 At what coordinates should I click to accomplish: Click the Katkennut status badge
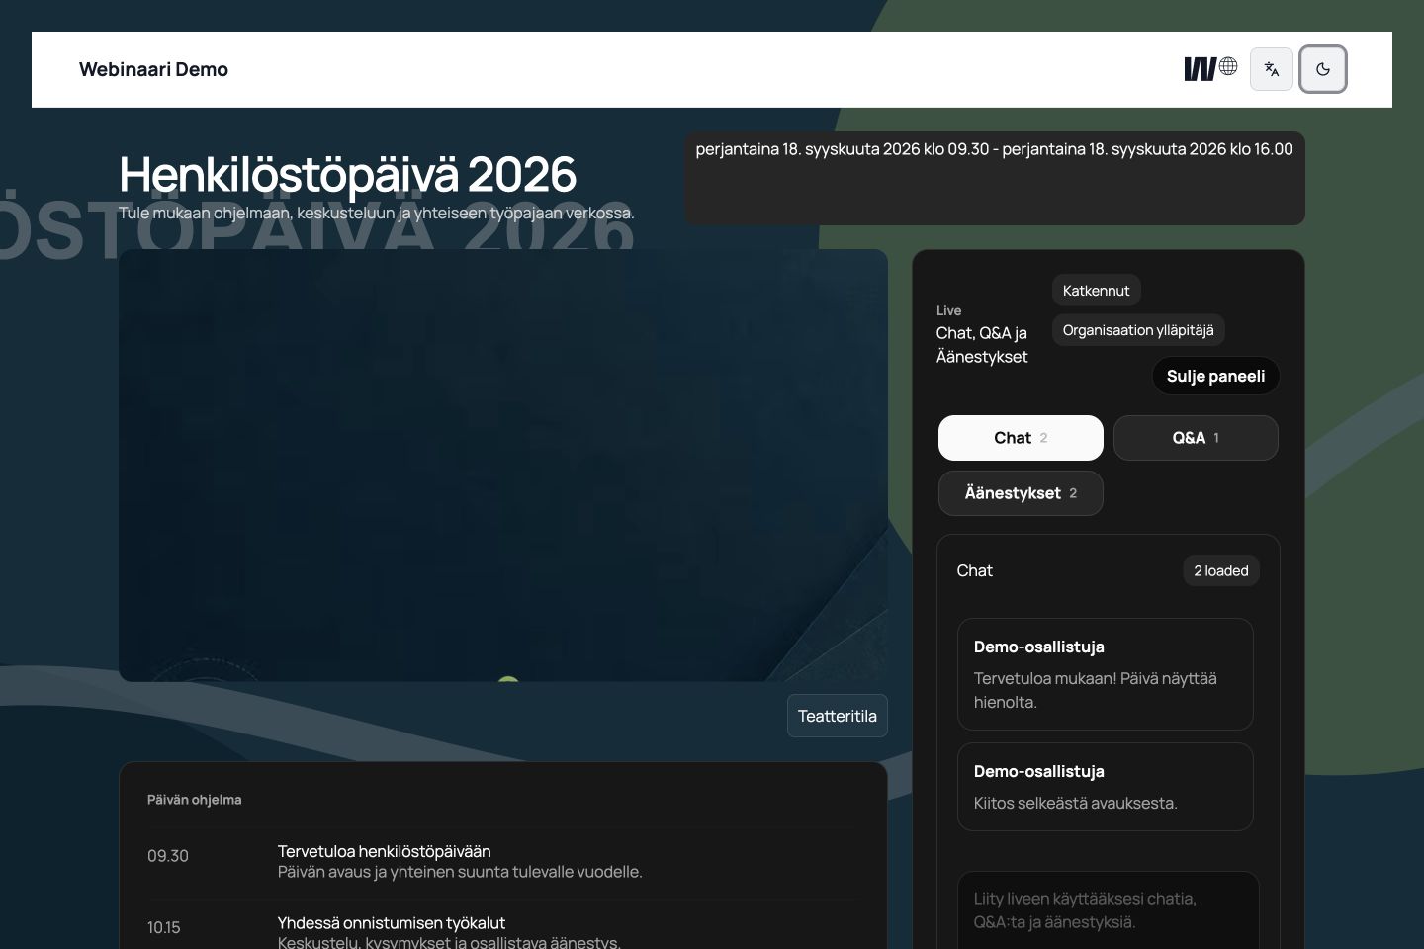[1096, 291]
